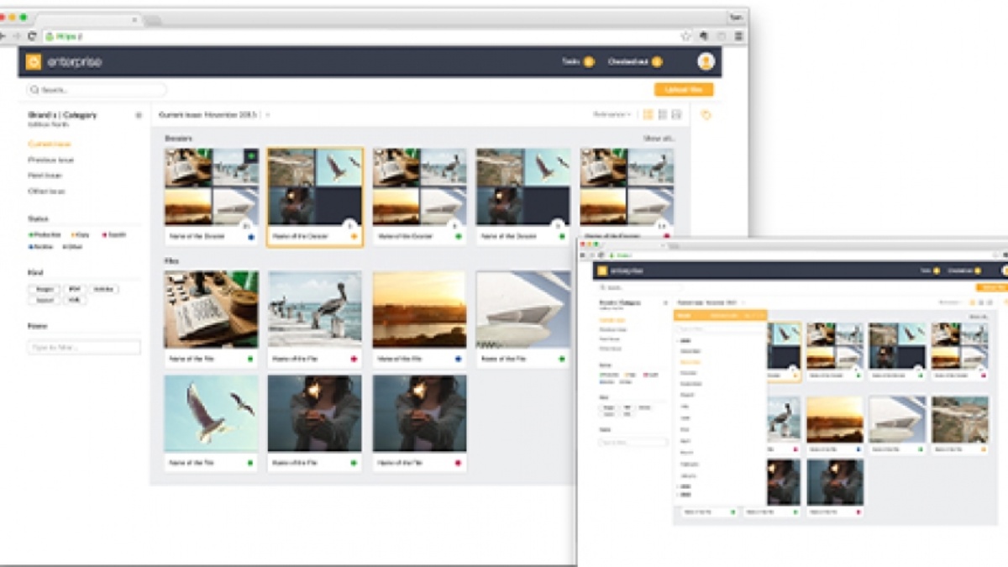The image size is (1008, 567).
Task: Click the enterprise logo icon
Action: coord(34,61)
